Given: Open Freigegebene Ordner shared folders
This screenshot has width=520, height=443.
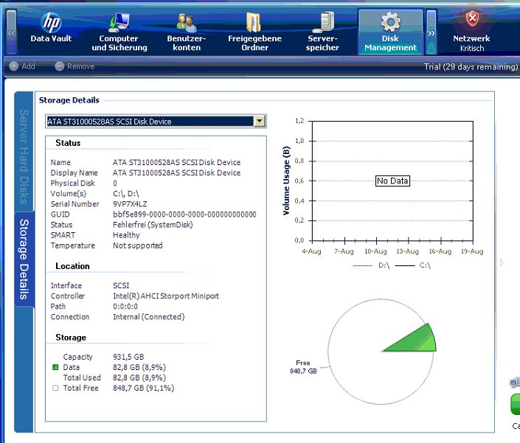Looking at the screenshot, I should pos(254,32).
